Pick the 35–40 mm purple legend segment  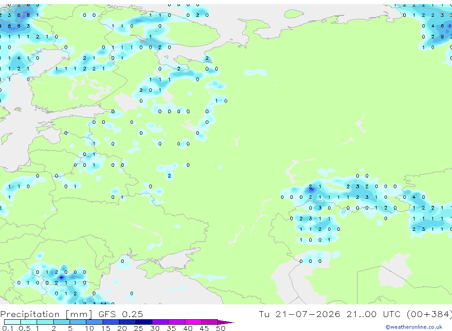tap(177, 322)
